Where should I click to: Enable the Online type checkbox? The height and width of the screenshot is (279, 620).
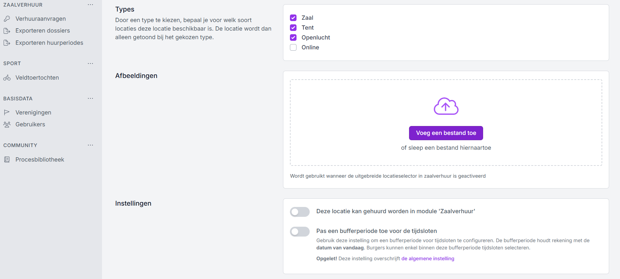click(293, 47)
